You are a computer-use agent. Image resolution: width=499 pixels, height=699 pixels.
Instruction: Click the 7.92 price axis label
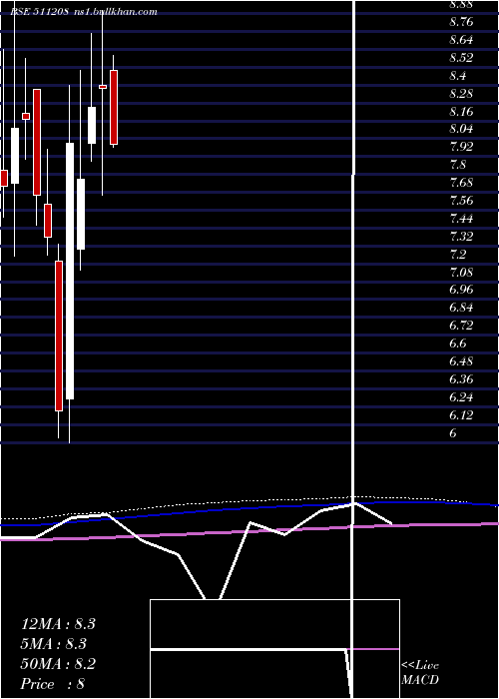coord(461,147)
